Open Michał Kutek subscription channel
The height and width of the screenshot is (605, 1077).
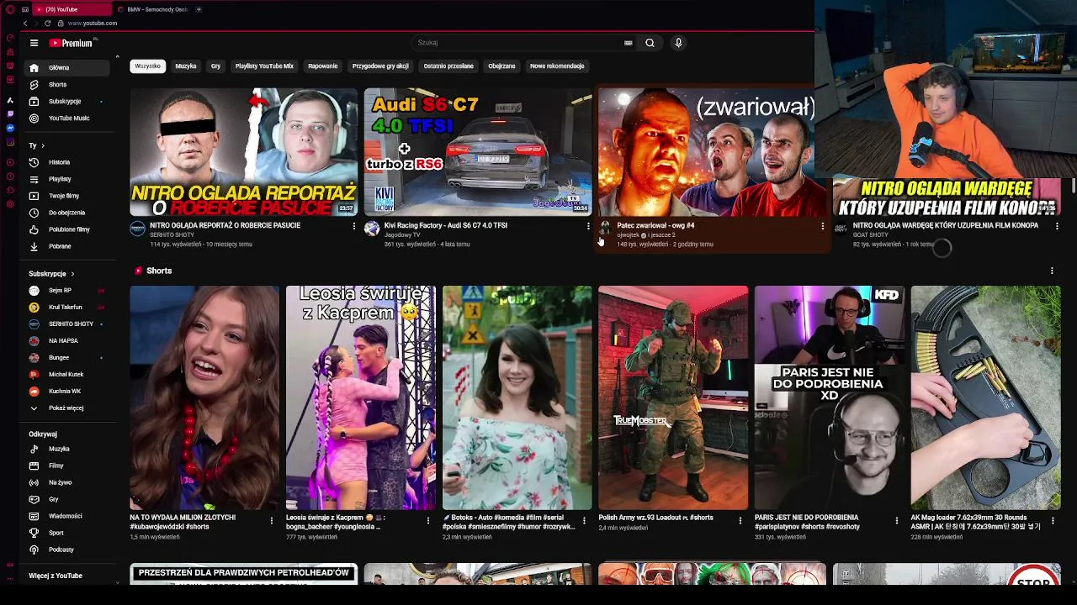[x=66, y=375]
